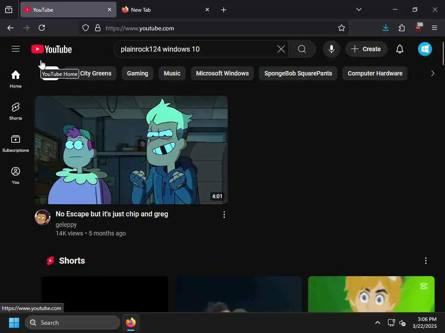The height and width of the screenshot is (333, 445).
Task: Open muted volume tray icon
Action: point(402,323)
